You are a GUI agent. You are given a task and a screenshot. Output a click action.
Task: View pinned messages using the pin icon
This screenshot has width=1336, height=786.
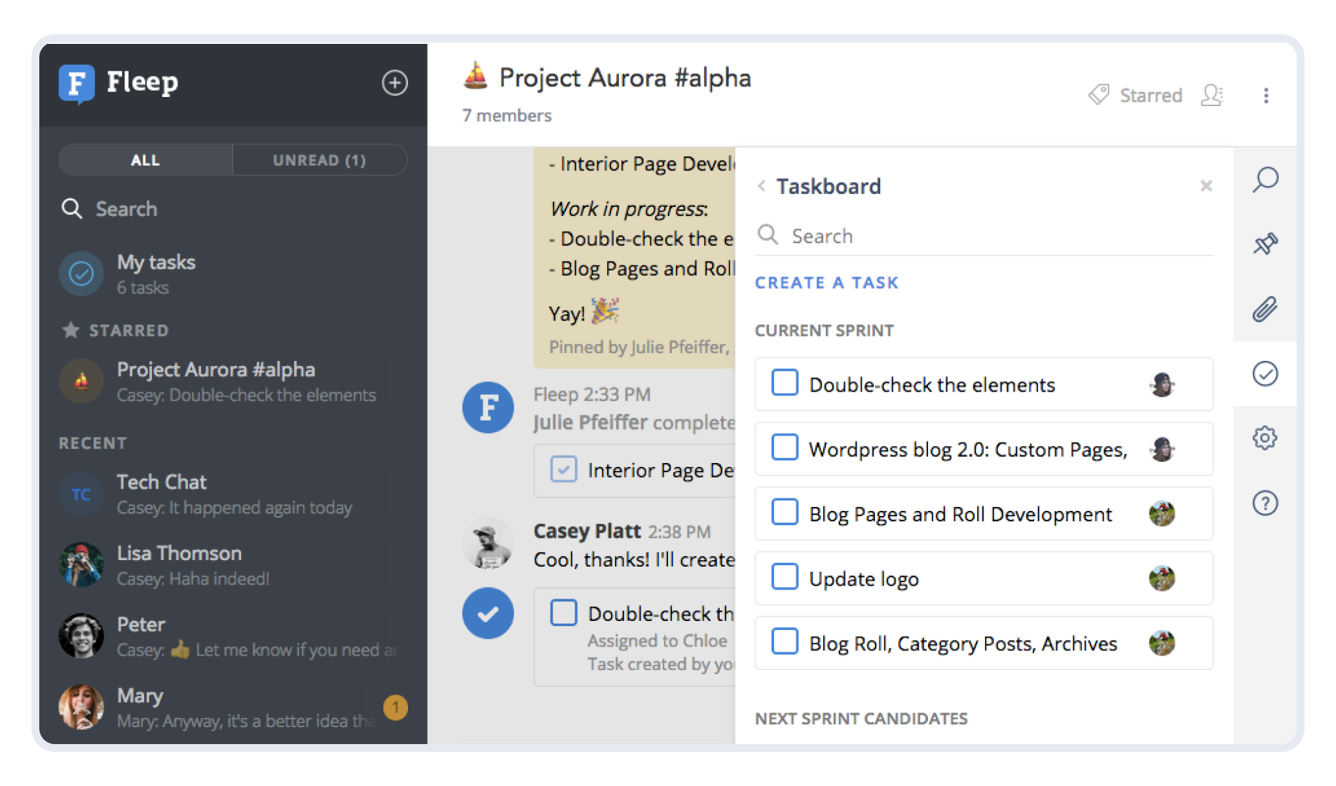click(1265, 244)
